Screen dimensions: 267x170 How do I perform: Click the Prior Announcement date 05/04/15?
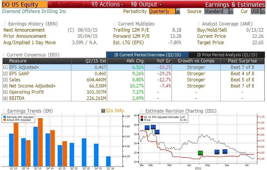click(x=88, y=36)
